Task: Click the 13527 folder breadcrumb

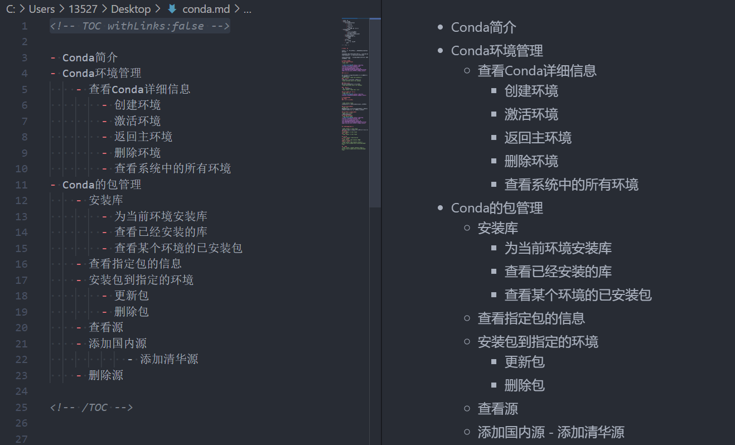Action: (x=83, y=8)
